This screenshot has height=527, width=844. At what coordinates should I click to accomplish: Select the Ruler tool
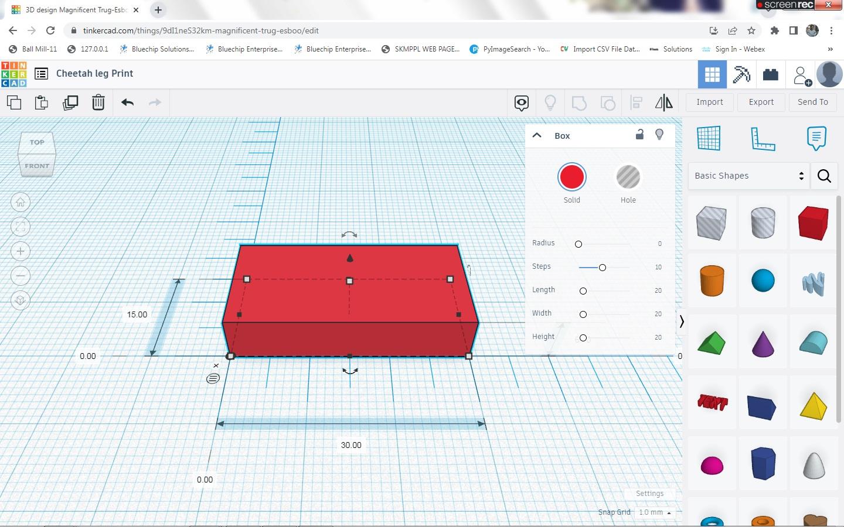point(763,138)
